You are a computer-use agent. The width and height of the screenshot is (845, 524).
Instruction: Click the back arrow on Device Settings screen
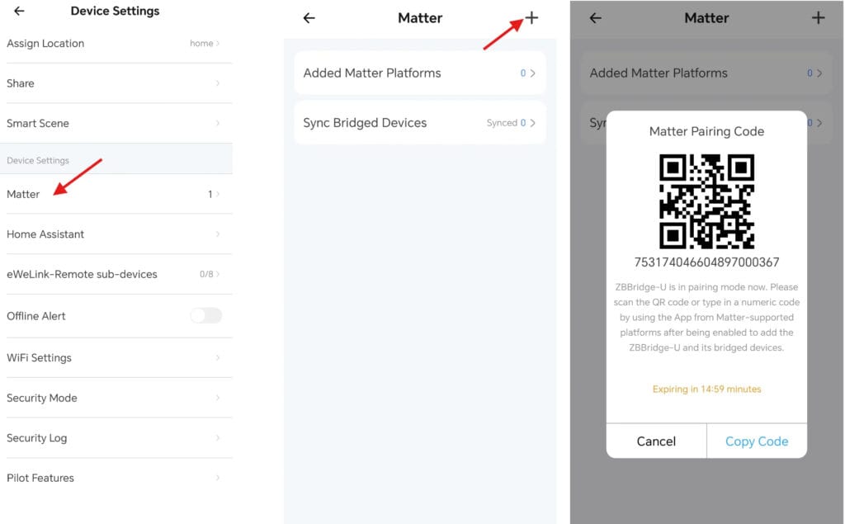pos(18,11)
